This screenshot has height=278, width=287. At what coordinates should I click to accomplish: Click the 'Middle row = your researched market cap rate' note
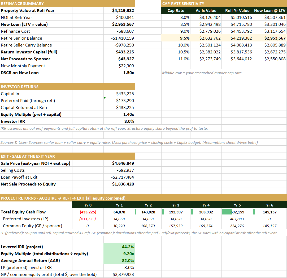[202, 73]
